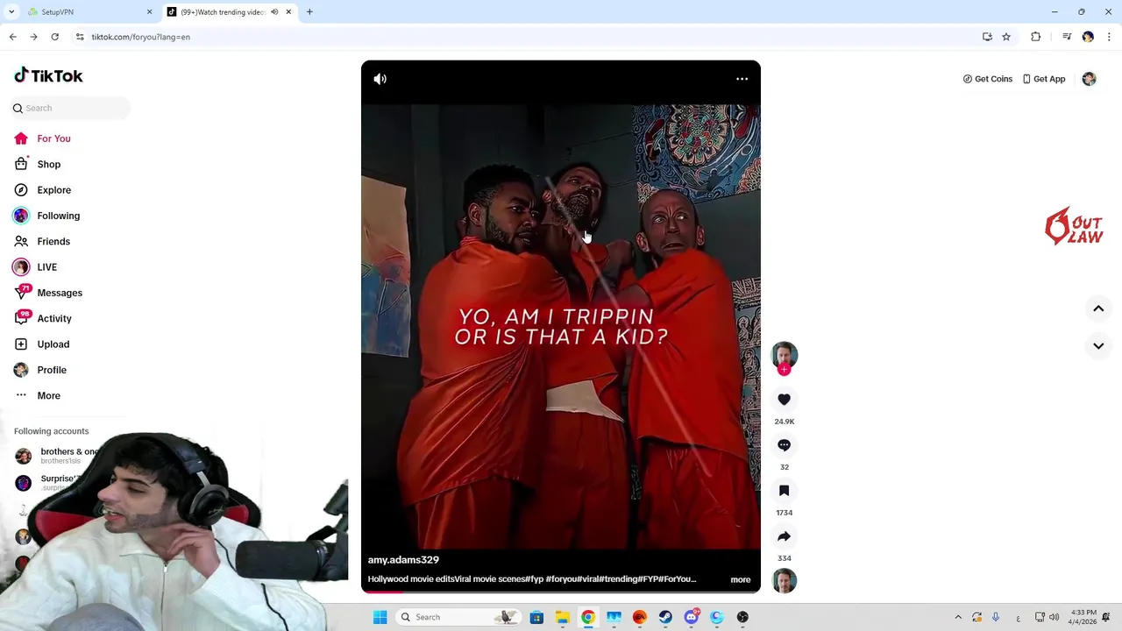
Task: Click the Get App button
Action: pyautogui.click(x=1043, y=79)
